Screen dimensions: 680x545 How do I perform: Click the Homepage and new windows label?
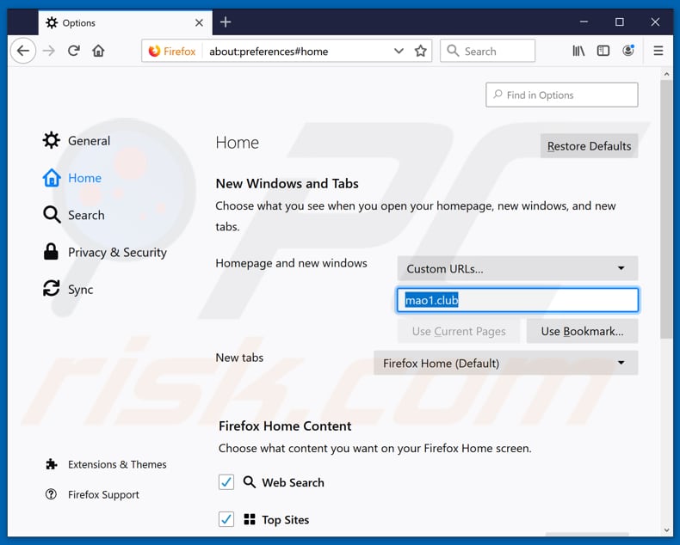[x=292, y=263]
